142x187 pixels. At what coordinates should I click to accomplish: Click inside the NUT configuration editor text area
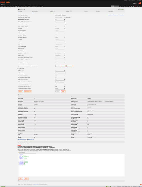pyautogui.click(x=72, y=165)
